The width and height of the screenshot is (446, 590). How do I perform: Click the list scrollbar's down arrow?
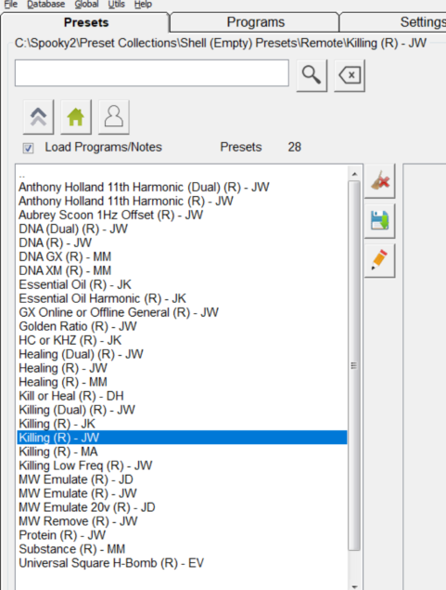[x=354, y=586]
